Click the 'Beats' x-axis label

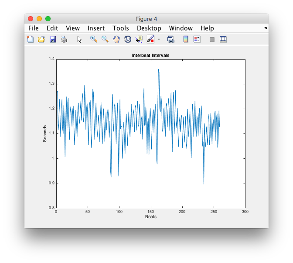point(151,217)
